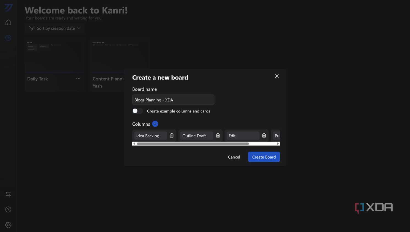Screen dimensions: 410x232
Task: Delete the Idea Backlog column
Action: click(172, 136)
